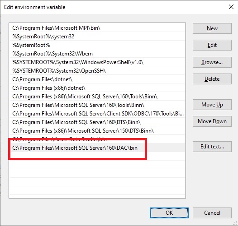This screenshot has width=238, height=226.
Task: Confirm changes with OK
Action: (x=169, y=213)
